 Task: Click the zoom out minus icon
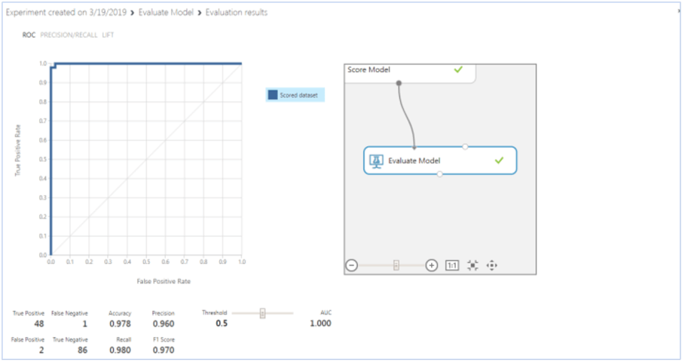351,265
